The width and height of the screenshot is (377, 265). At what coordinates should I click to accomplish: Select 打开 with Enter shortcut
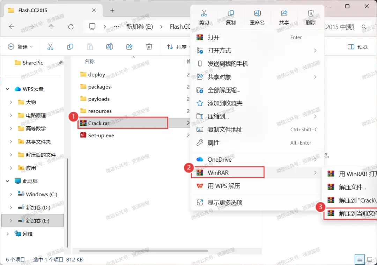click(x=257, y=37)
